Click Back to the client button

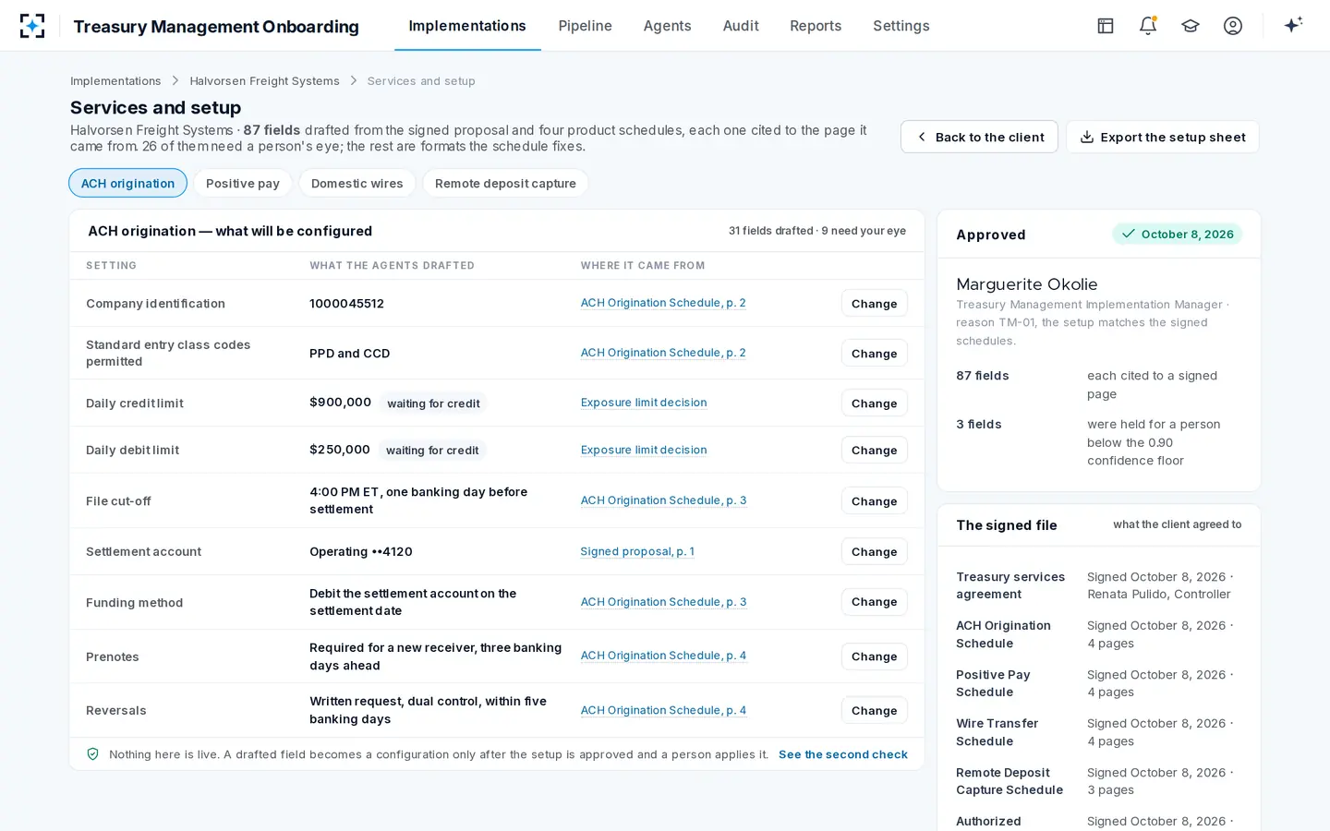(979, 137)
